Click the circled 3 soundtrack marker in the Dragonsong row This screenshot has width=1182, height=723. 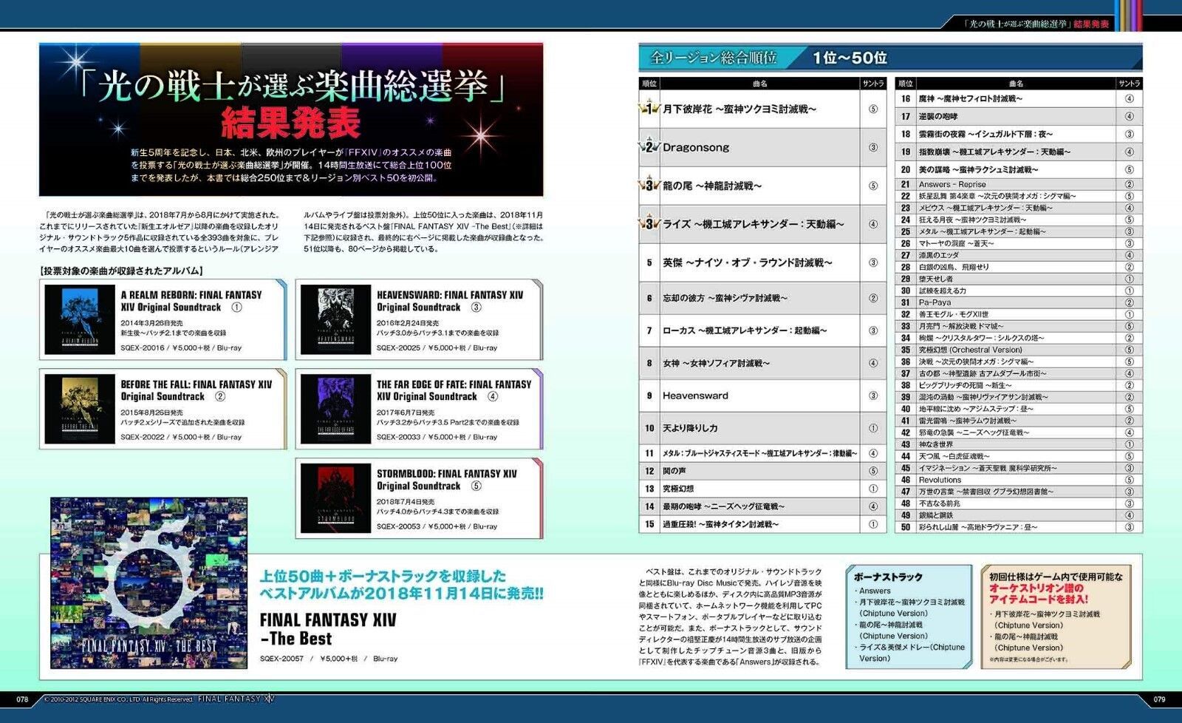point(873,147)
